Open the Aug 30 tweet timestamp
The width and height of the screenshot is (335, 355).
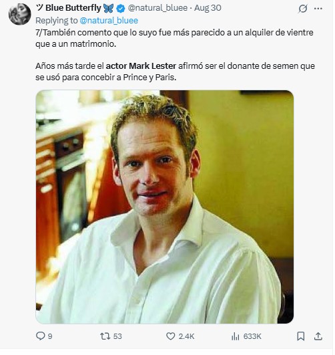pos(209,8)
